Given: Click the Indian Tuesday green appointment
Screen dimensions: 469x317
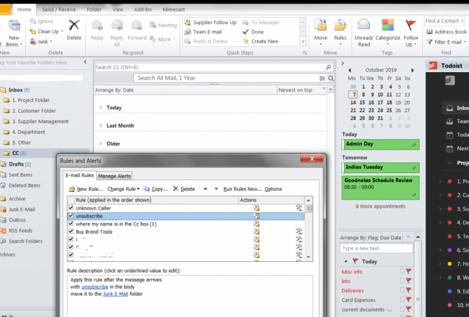Looking at the screenshot, I should 380,167.
